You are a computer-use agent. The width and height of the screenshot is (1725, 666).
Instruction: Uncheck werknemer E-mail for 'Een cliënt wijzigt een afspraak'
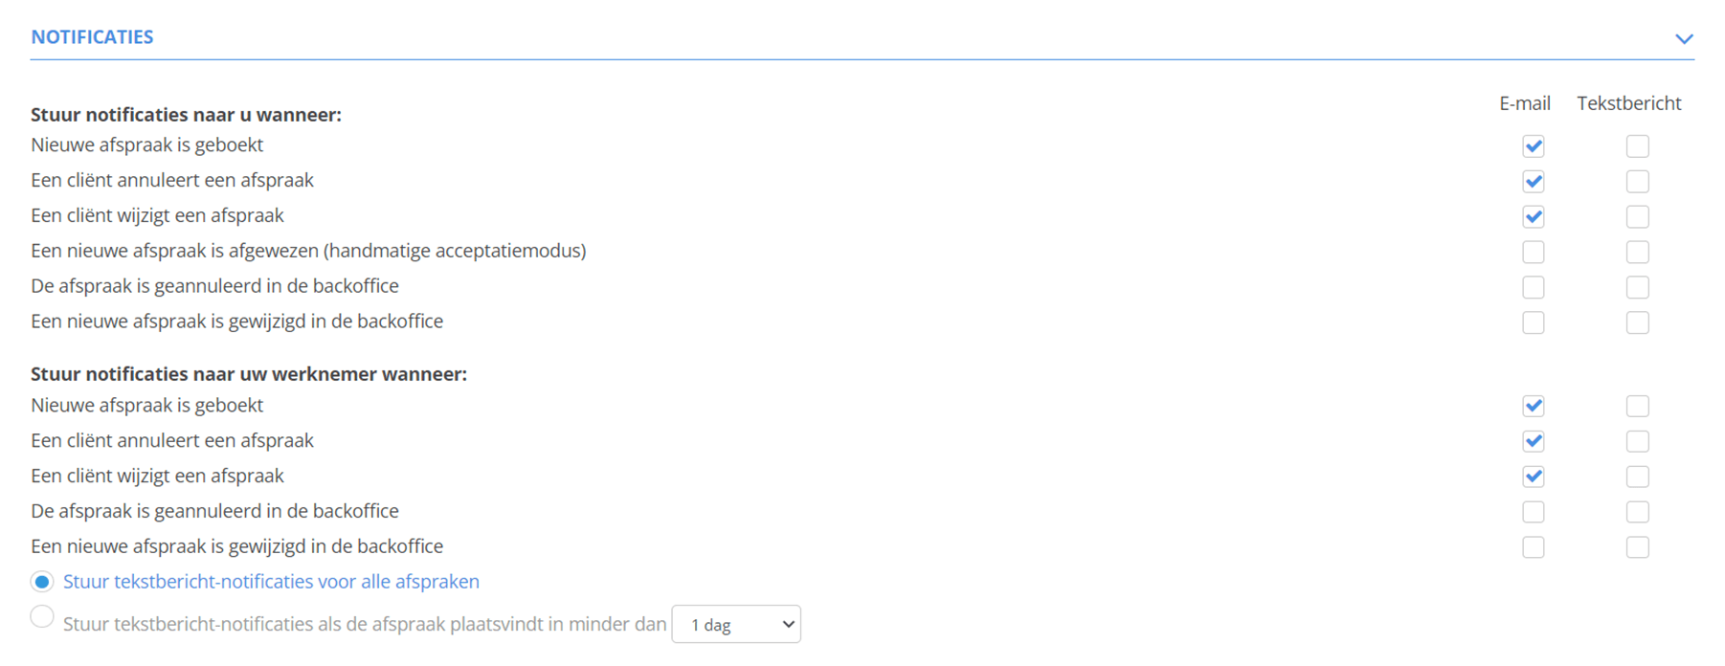tap(1534, 477)
